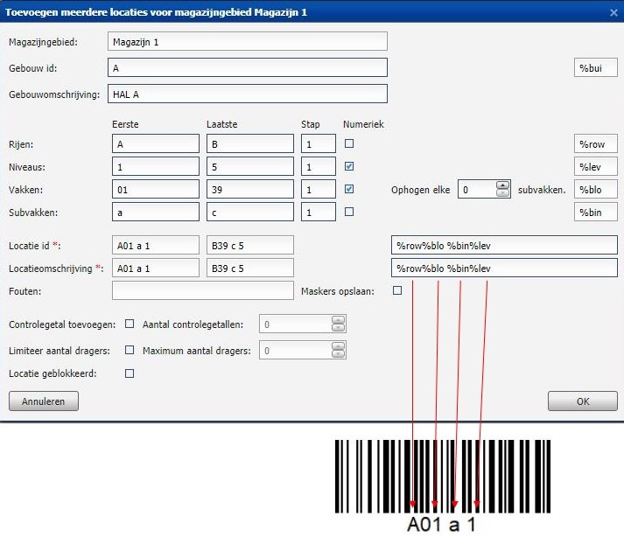Enable the Locatie geblokkeerd checkbox
The image size is (624, 544).
130,373
